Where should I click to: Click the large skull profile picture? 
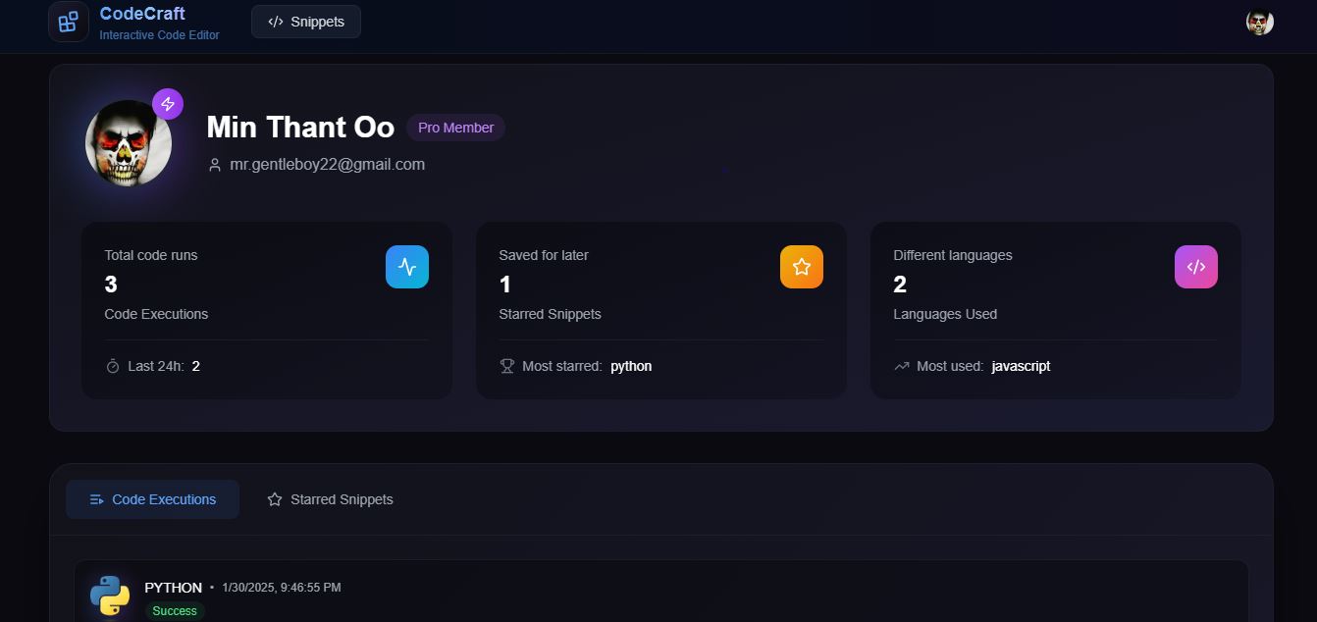(129, 143)
